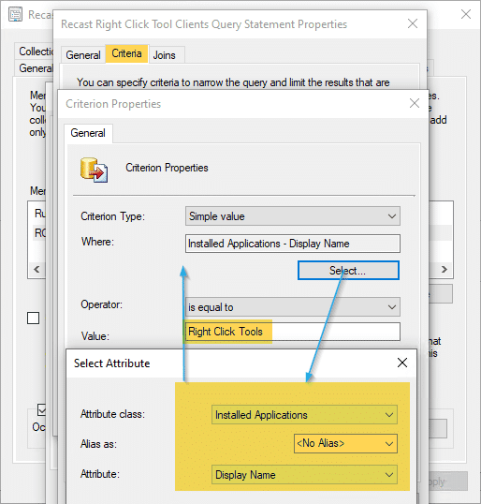
Task: Toggle the checked checkbox near bottom left
Action: pyautogui.click(x=42, y=409)
